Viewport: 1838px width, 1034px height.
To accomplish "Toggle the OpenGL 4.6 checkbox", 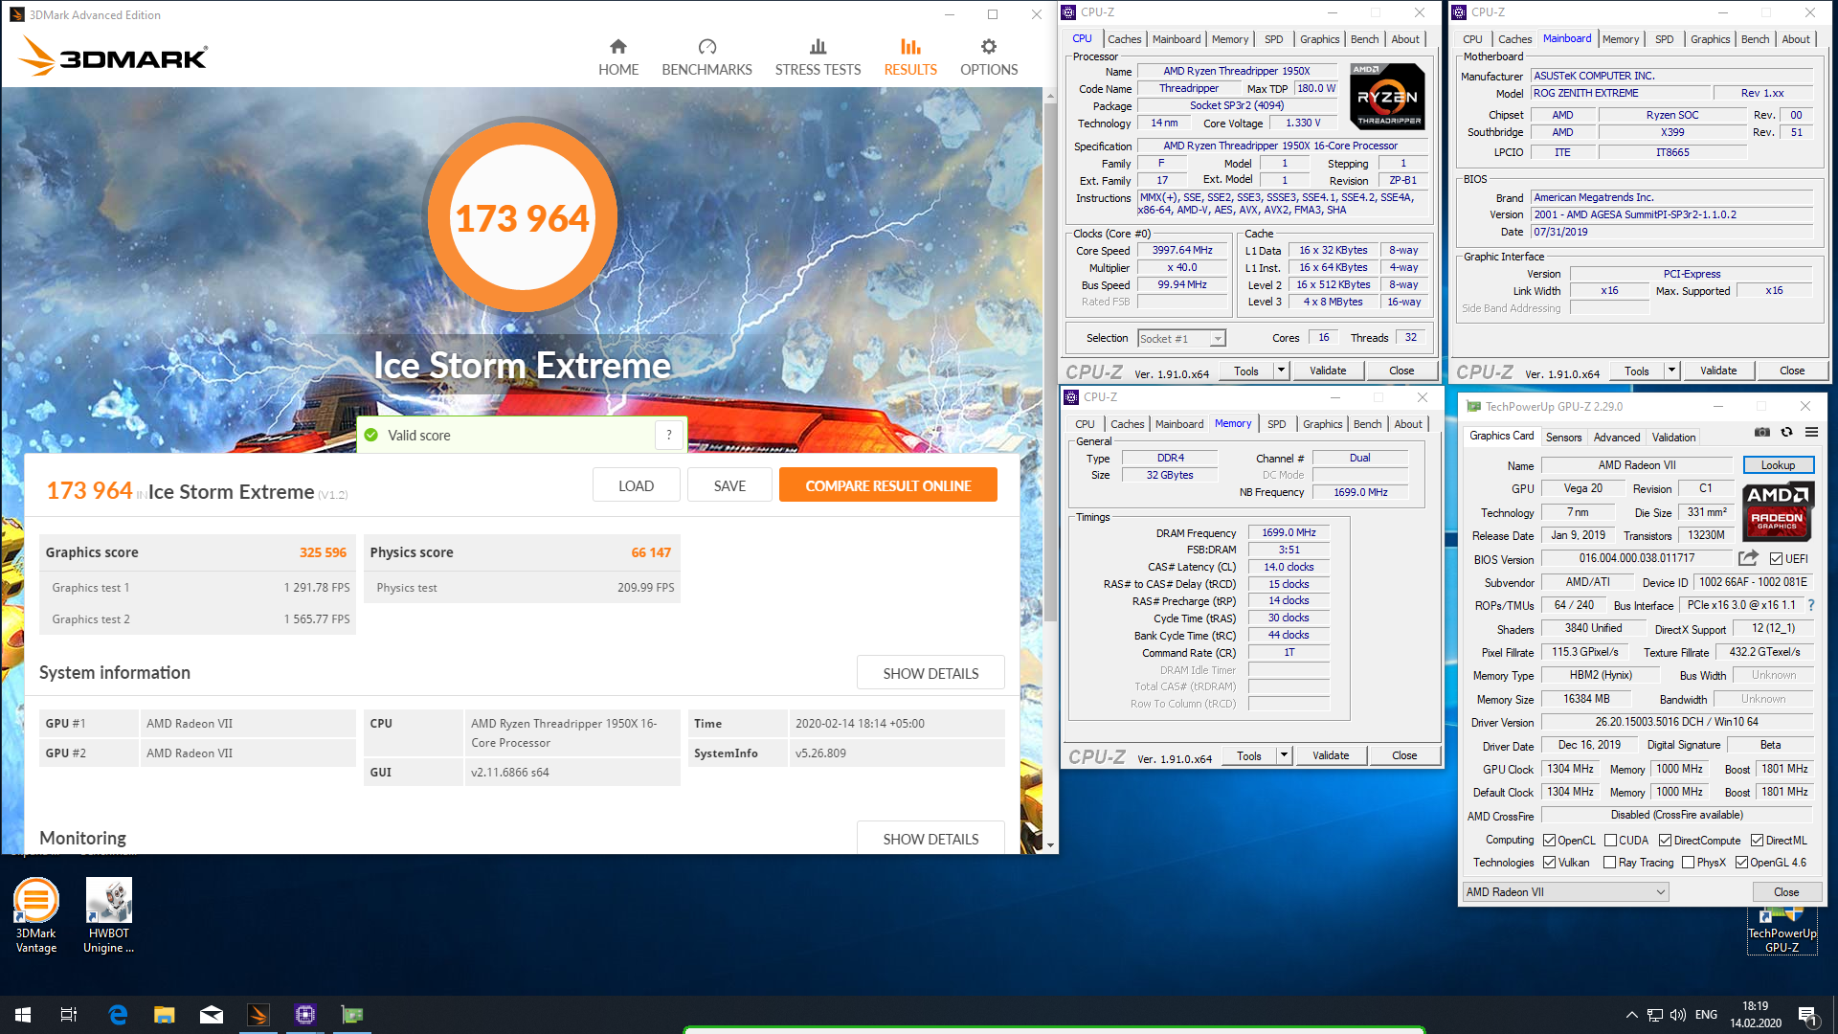I will click(1741, 863).
